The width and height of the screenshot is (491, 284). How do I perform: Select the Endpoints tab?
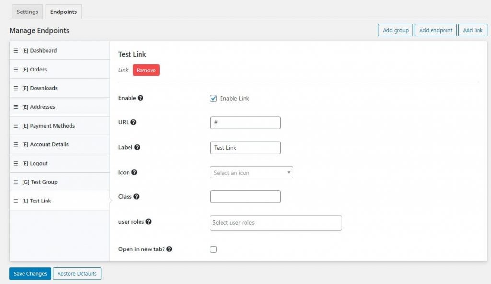coord(63,12)
